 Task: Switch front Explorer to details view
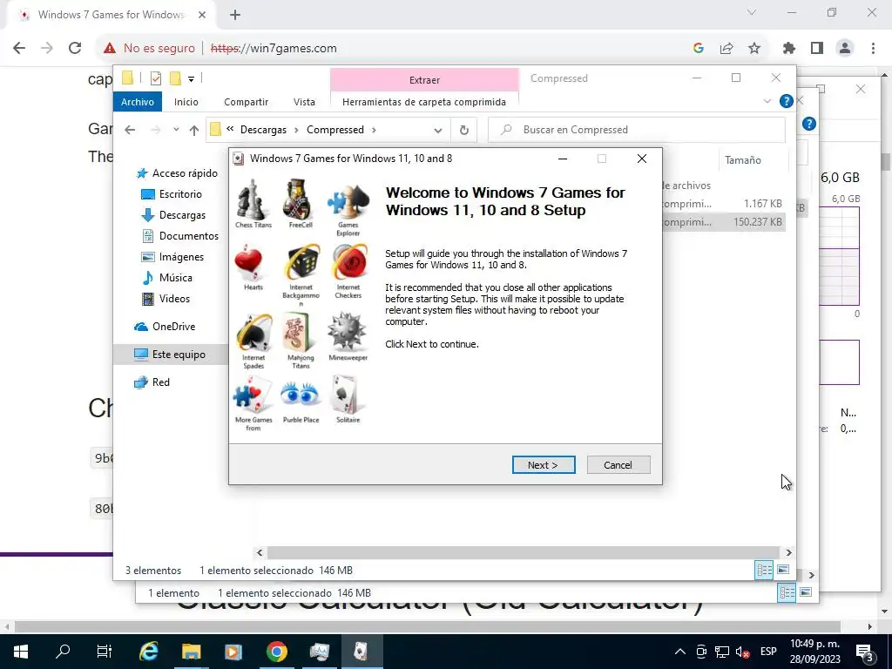(x=764, y=570)
